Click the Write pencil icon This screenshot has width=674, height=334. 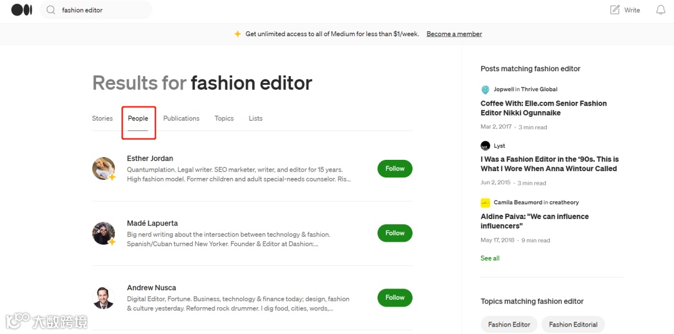(x=615, y=10)
